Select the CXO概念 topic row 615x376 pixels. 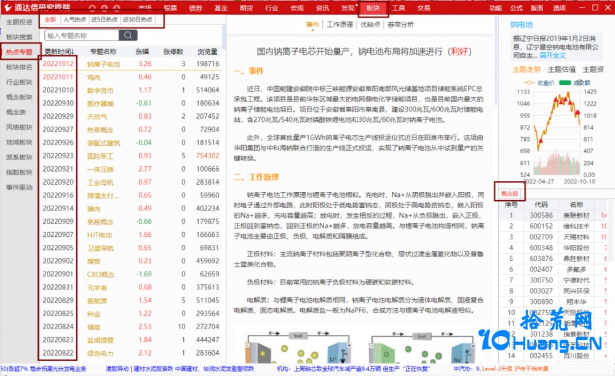click(130, 274)
